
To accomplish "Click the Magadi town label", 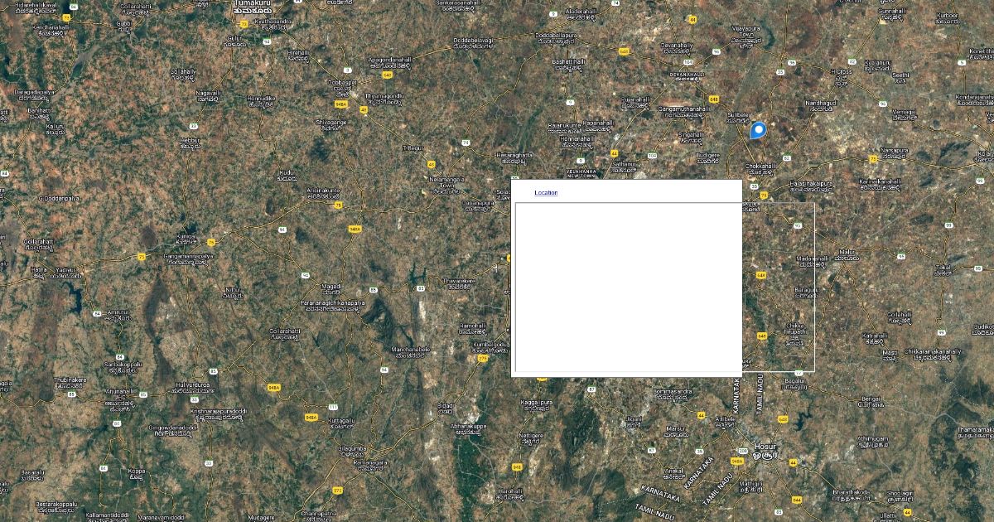I will (331, 288).
